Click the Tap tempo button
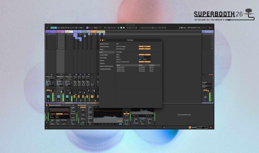 pyautogui.click(x=59, y=28)
